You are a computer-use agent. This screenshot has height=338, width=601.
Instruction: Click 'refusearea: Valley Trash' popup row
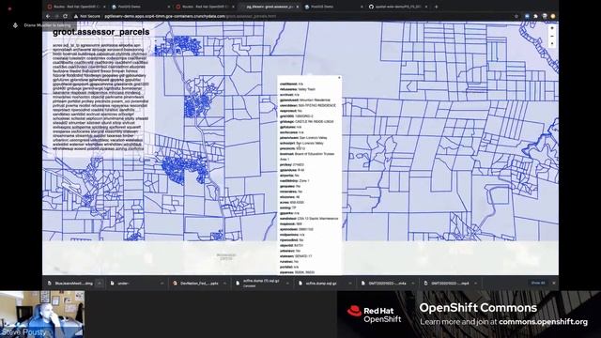[x=298, y=89]
